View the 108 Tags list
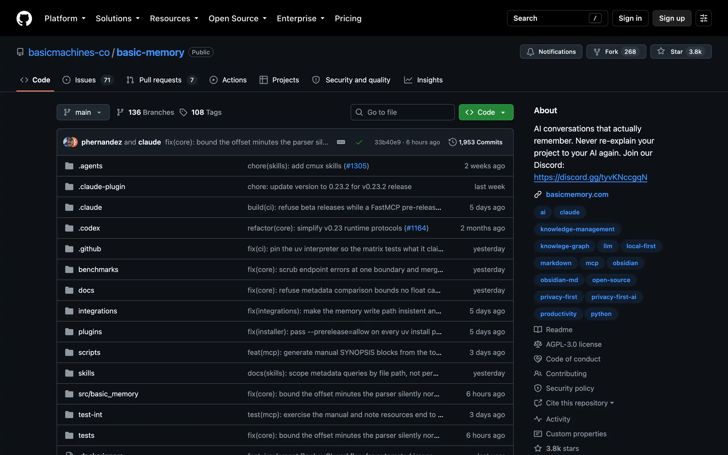Viewport: 728px width, 455px height. tap(201, 112)
